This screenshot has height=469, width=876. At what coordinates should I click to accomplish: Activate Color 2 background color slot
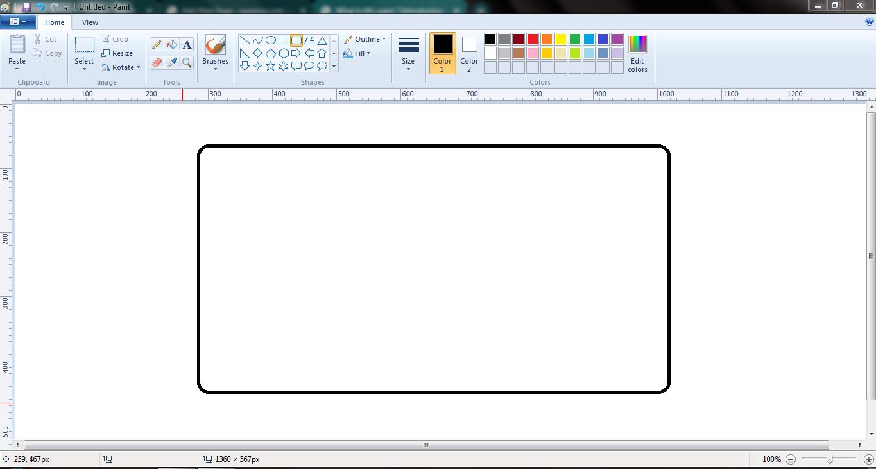(469, 53)
